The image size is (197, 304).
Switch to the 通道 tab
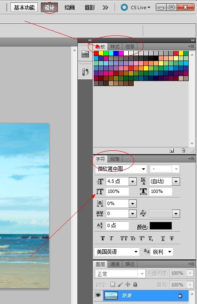(115, 264)
